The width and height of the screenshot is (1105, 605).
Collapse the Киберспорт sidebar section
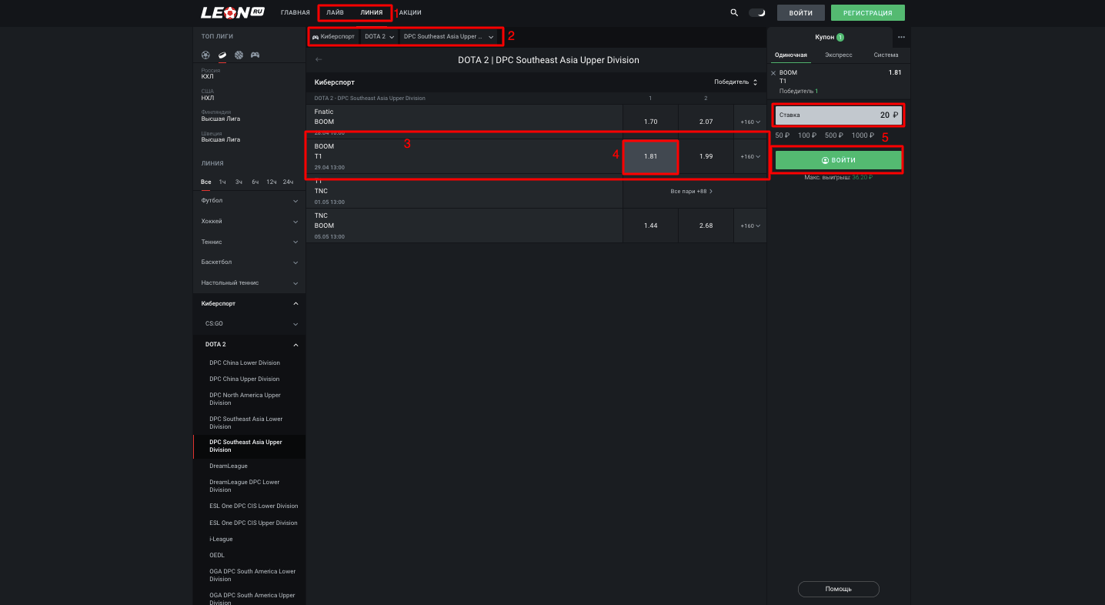click(249, 303)
